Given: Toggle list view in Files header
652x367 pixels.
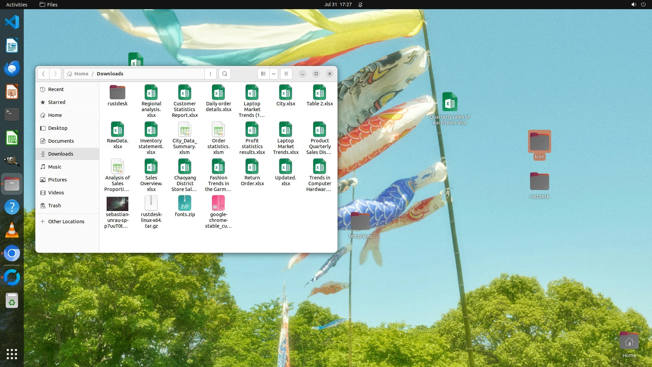Looking at the screenshot, I should [264, 74].
